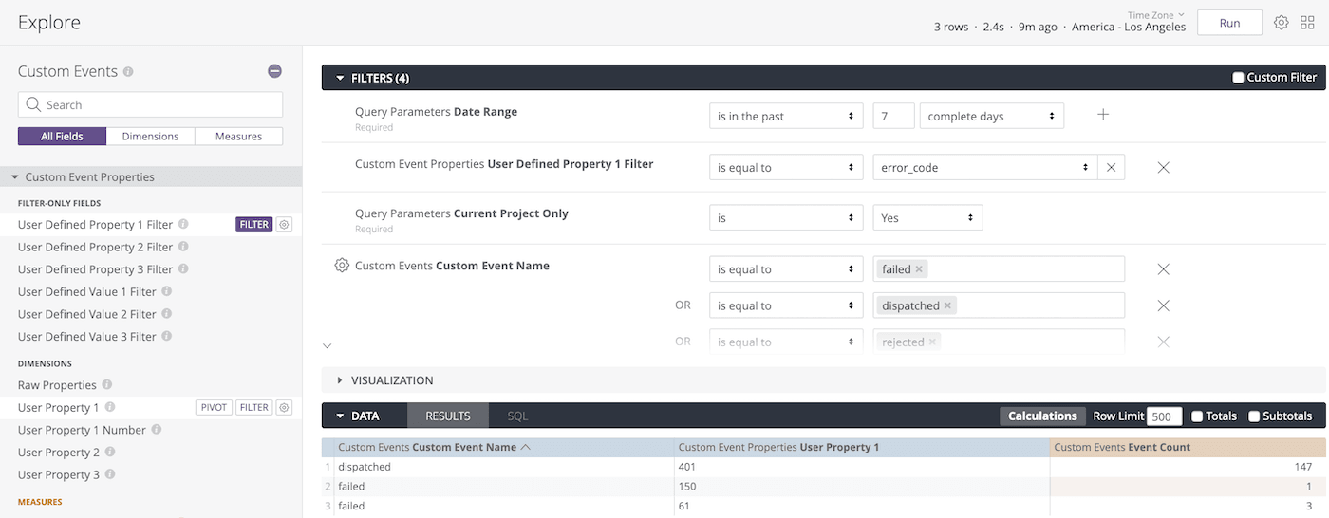Remove the User Defined Property 1 filter

click(x=1163, y=167)
